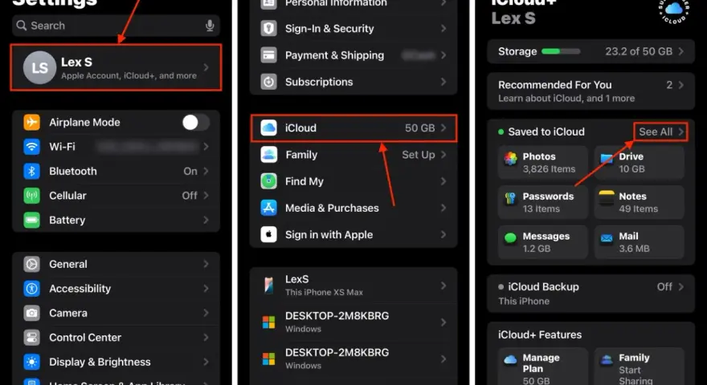The height and width of the screenshot is (385, 707).
Task: Open the Accessibility icon
Action: pos(31,289)
